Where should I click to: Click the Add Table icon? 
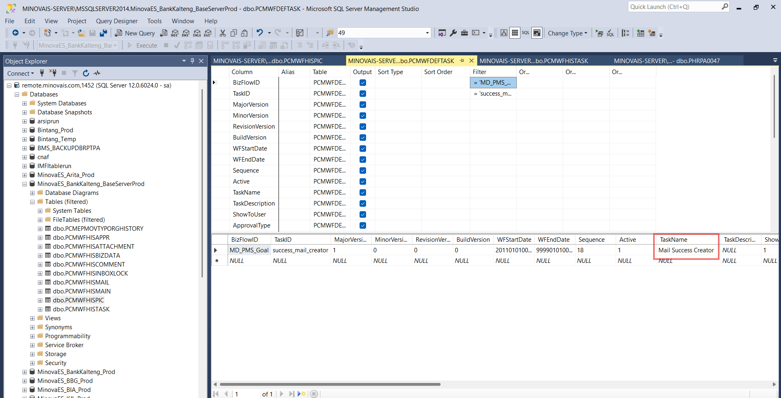point(641,33)
